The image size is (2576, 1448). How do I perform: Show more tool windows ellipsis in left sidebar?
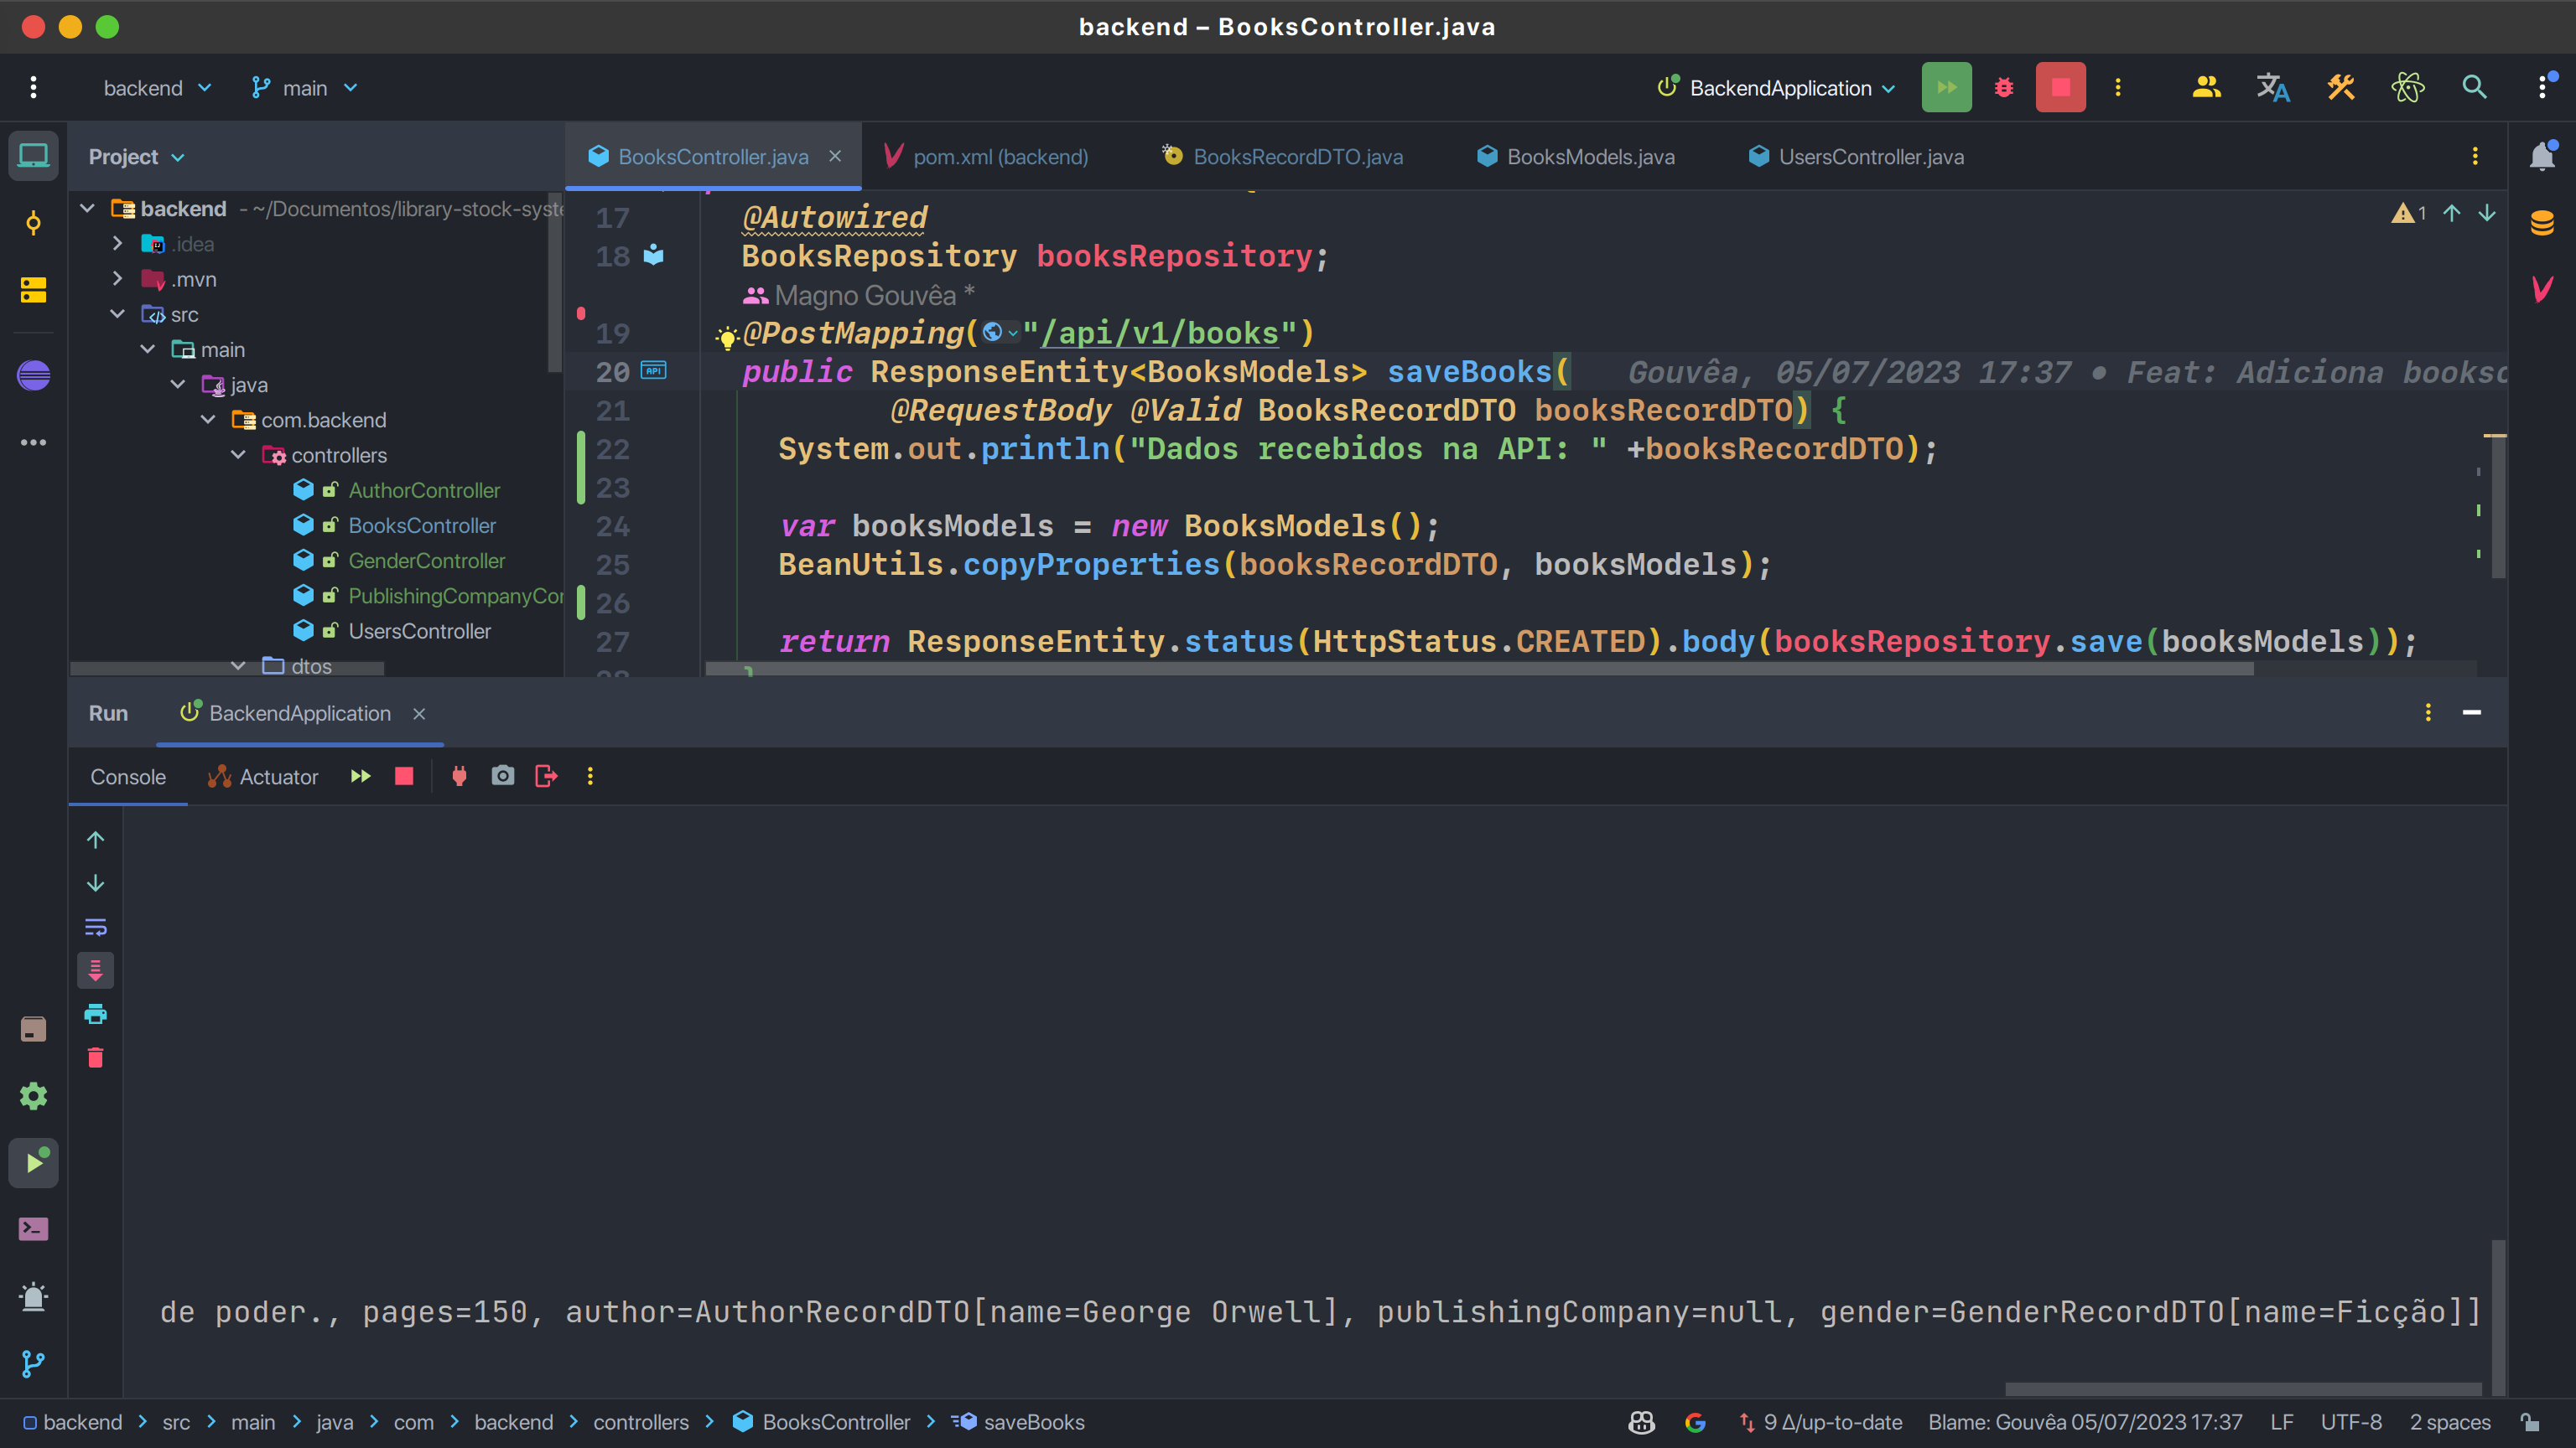pyautogui.click(x=33, y=442)
